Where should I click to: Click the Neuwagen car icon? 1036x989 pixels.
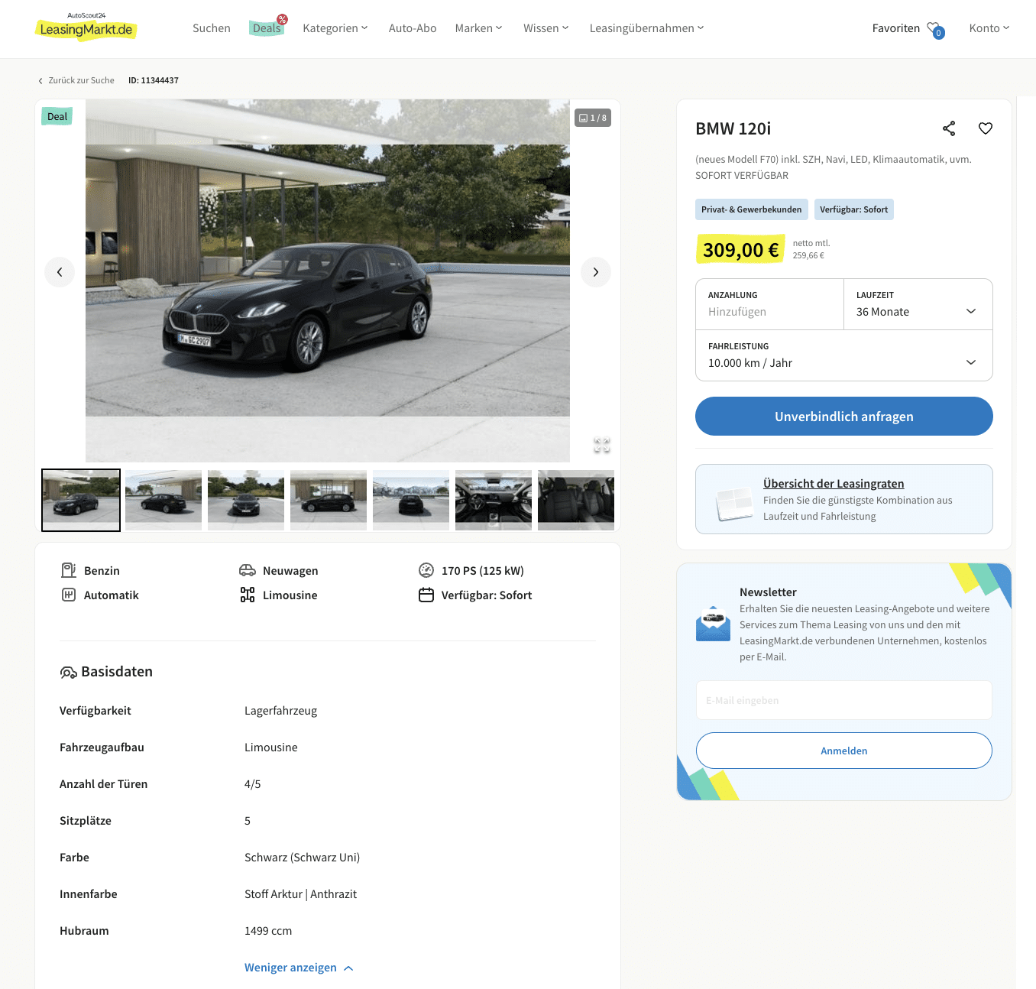point(248,570)
